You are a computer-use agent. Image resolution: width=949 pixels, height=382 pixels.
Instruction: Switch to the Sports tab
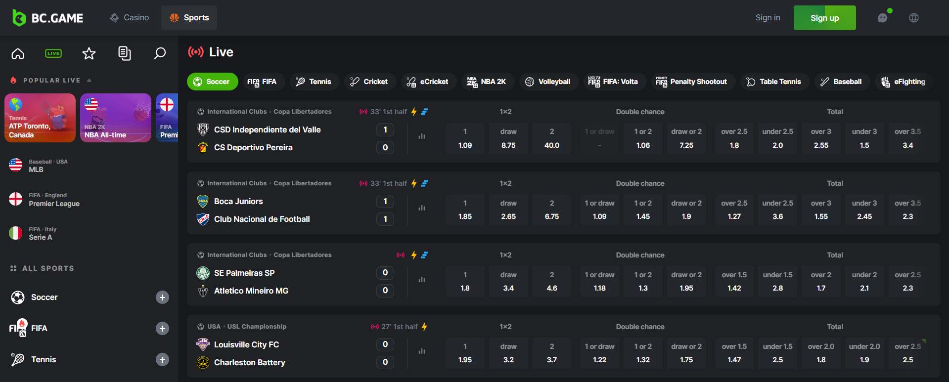[x=189, y=18]
